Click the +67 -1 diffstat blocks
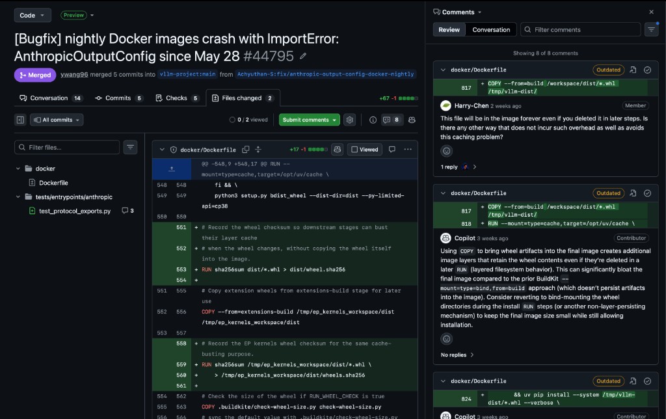Image resolution: width=666 pixels, height=419 pixels. [x=399, y=98]
